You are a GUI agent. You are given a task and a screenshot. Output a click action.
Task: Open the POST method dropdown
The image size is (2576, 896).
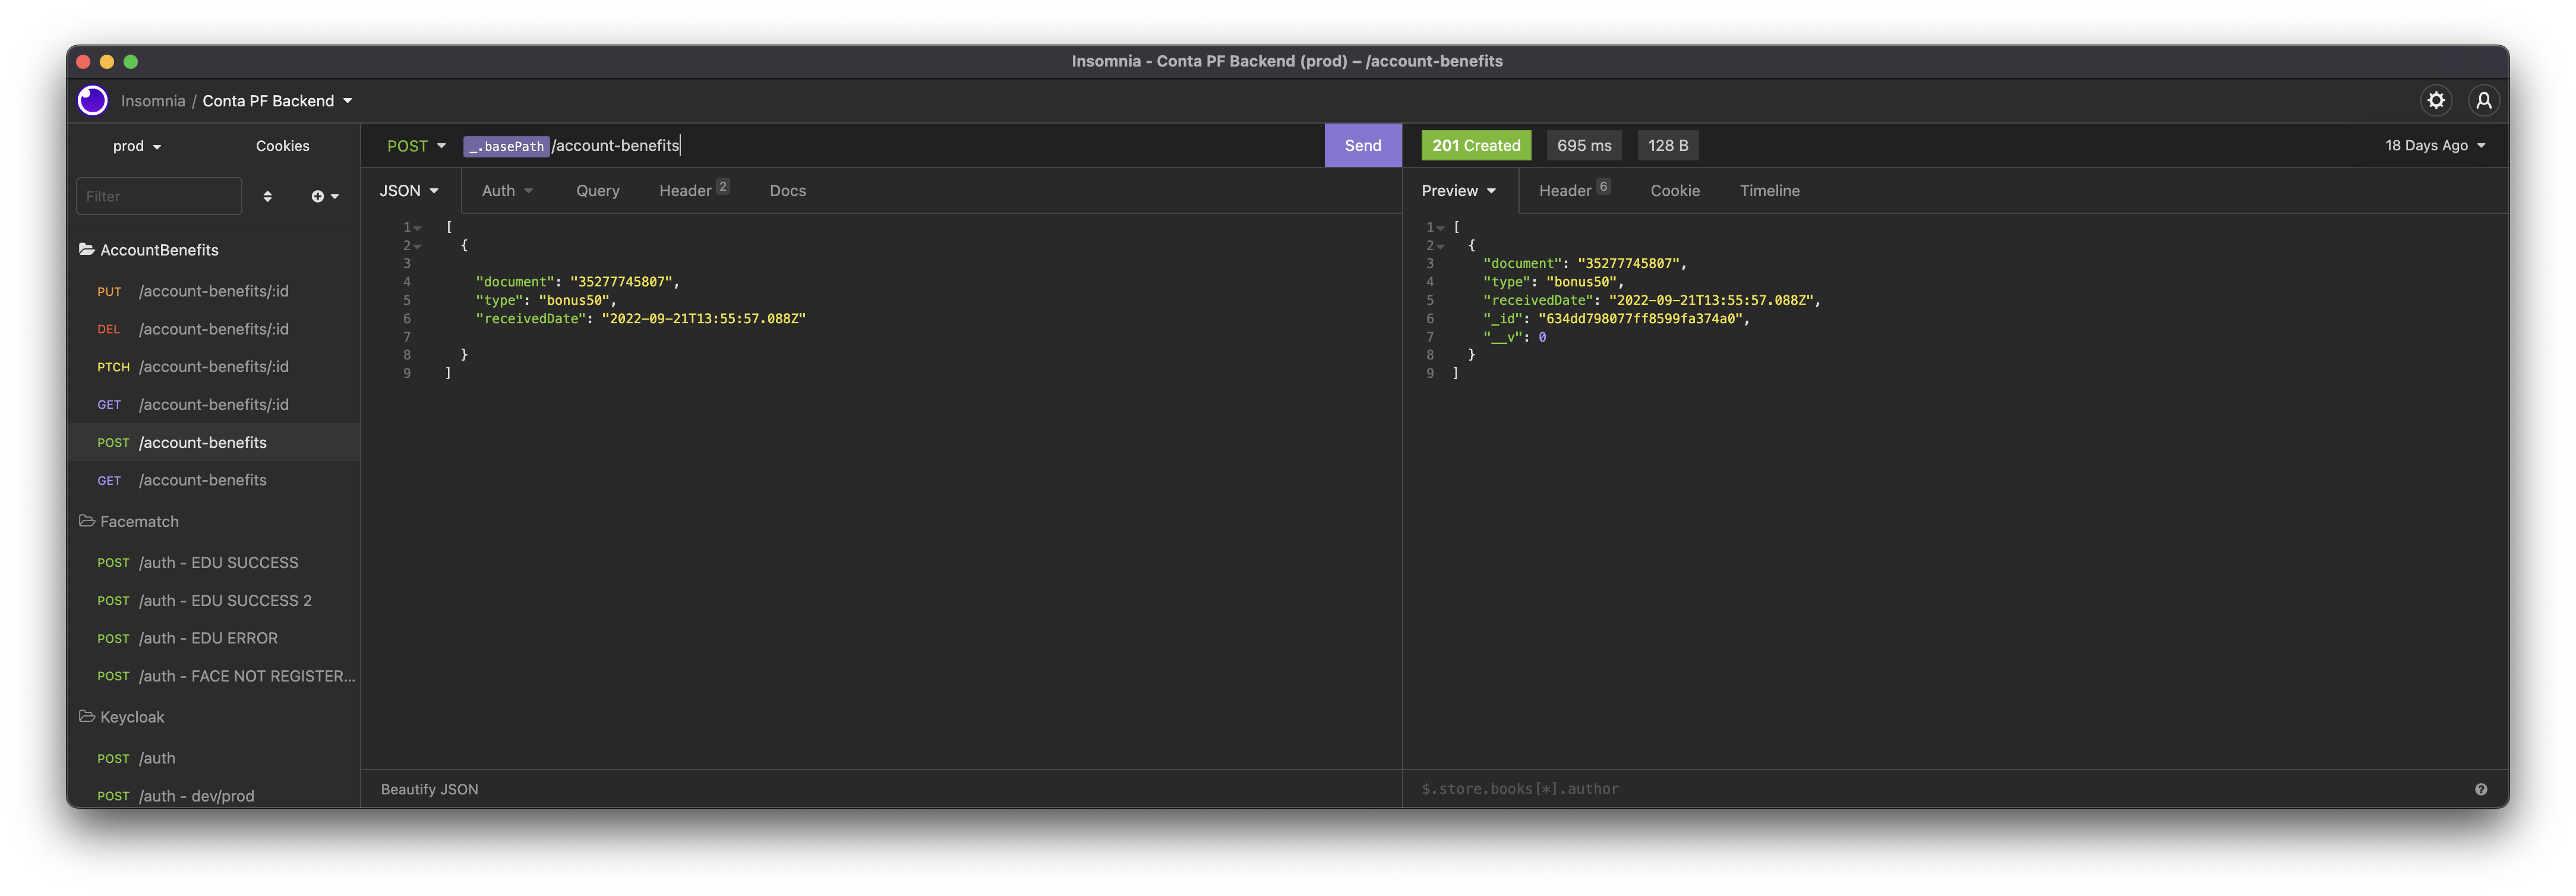pyautogui.click(x=416, y=146)
